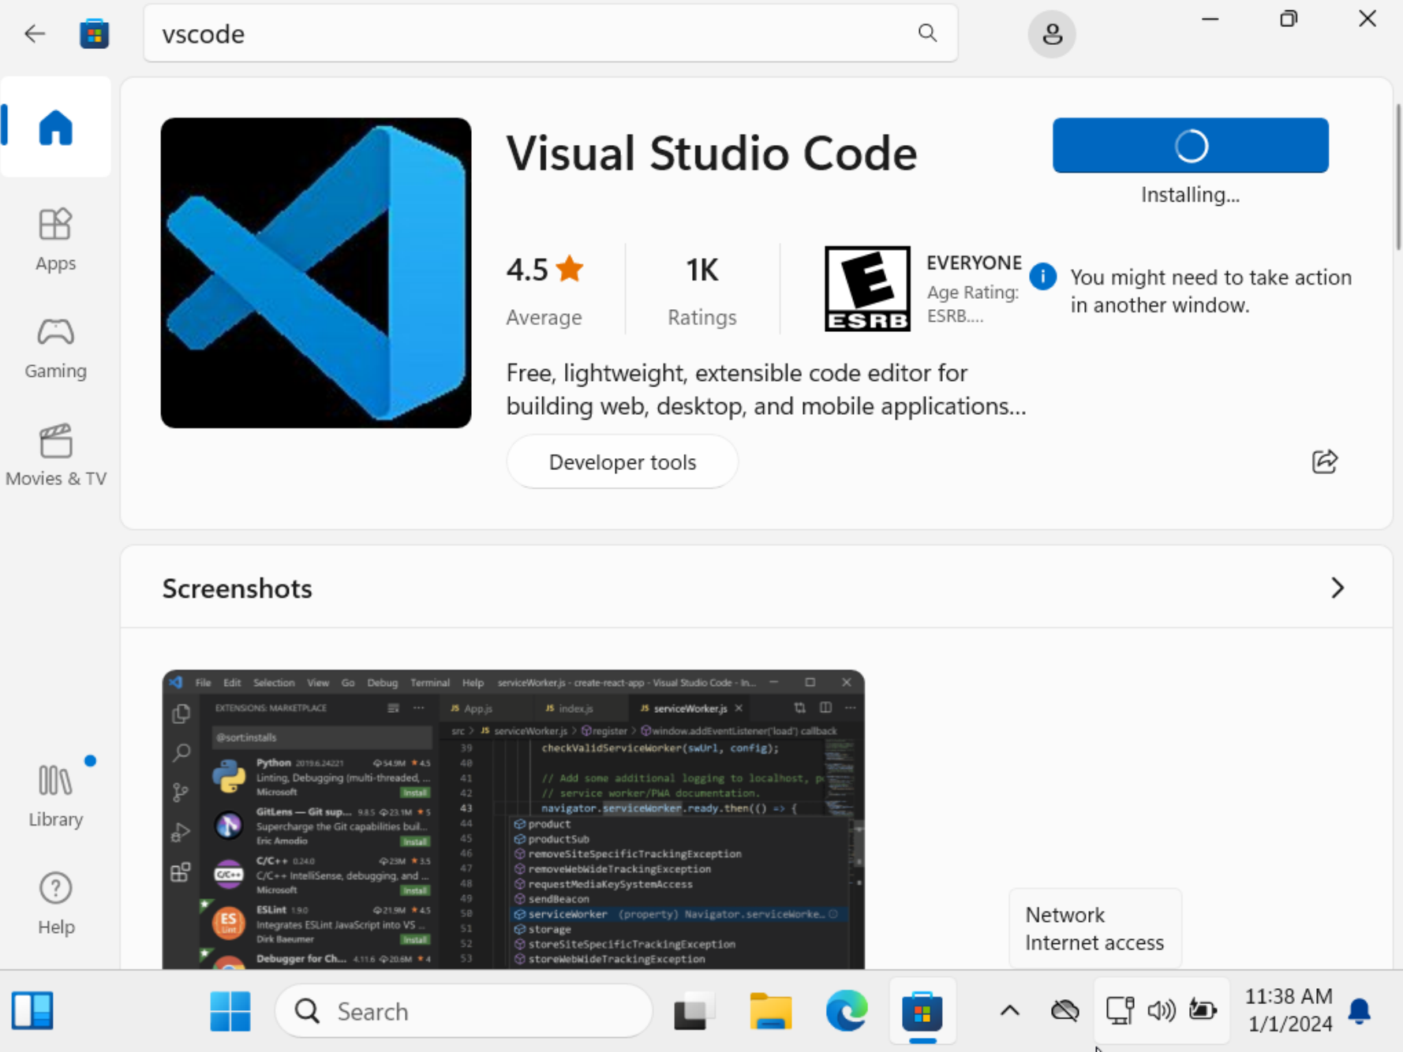Expand the Screenshots section with chevron
The image size is (1403, 1052).
pos(1337,588)
